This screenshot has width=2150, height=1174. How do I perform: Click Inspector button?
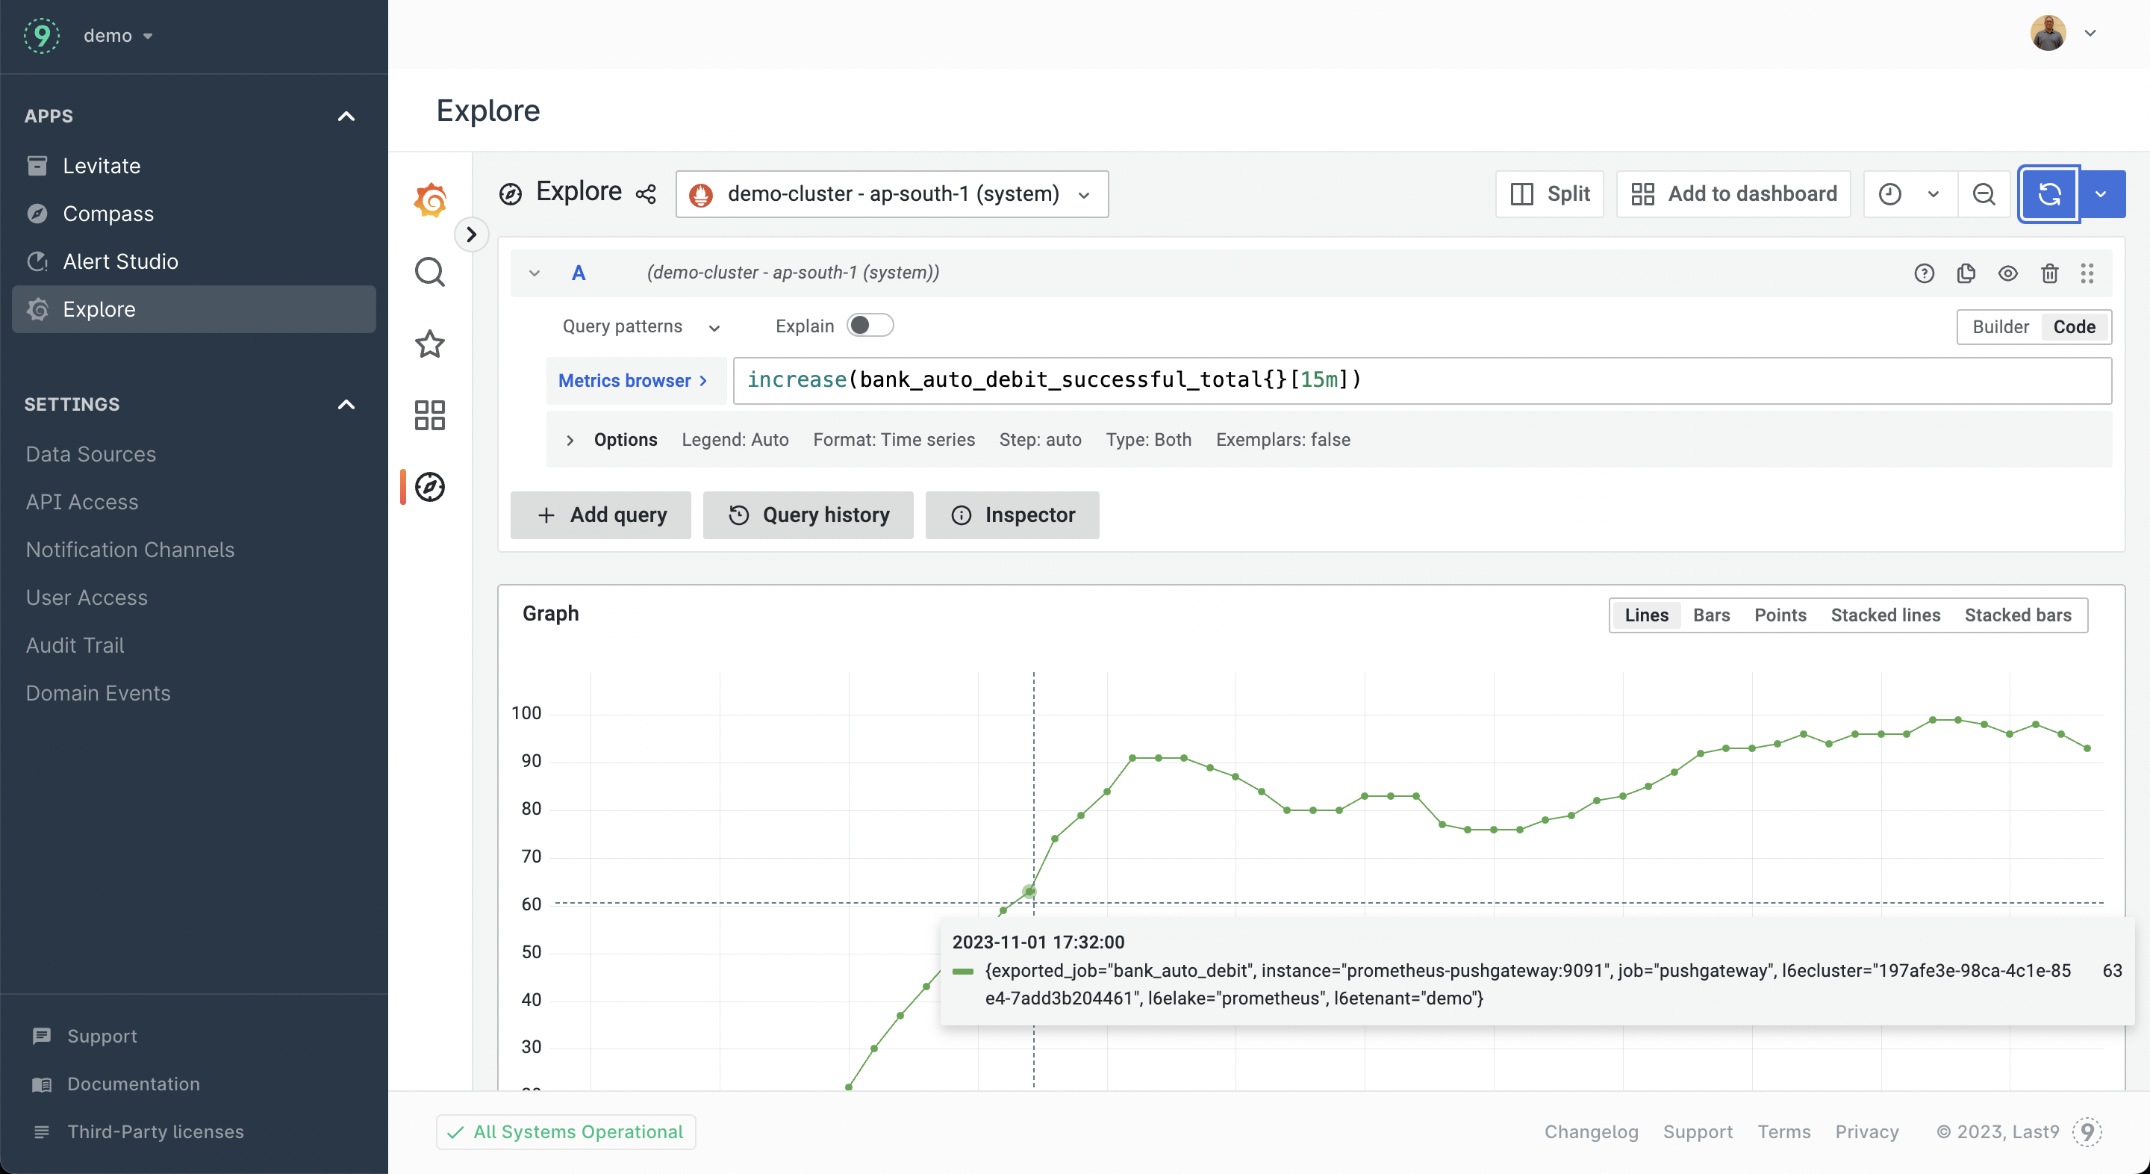coord(1012,515)
